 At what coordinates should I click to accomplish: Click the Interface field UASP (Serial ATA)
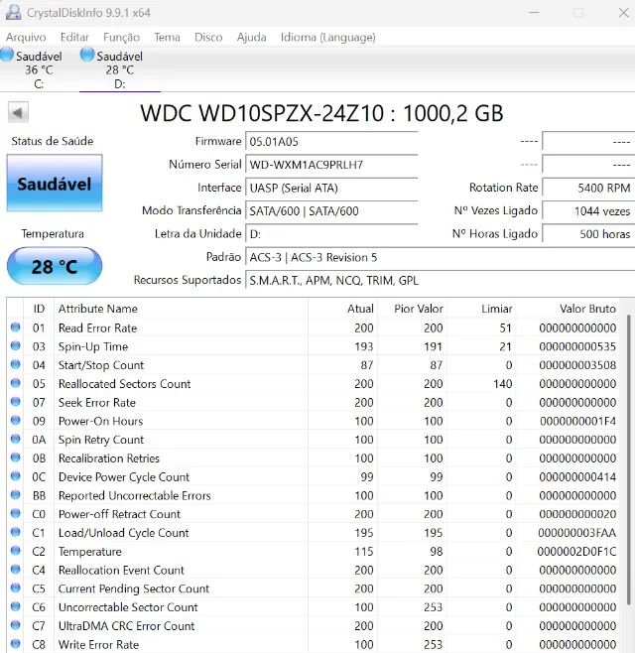tap(331, 188)
